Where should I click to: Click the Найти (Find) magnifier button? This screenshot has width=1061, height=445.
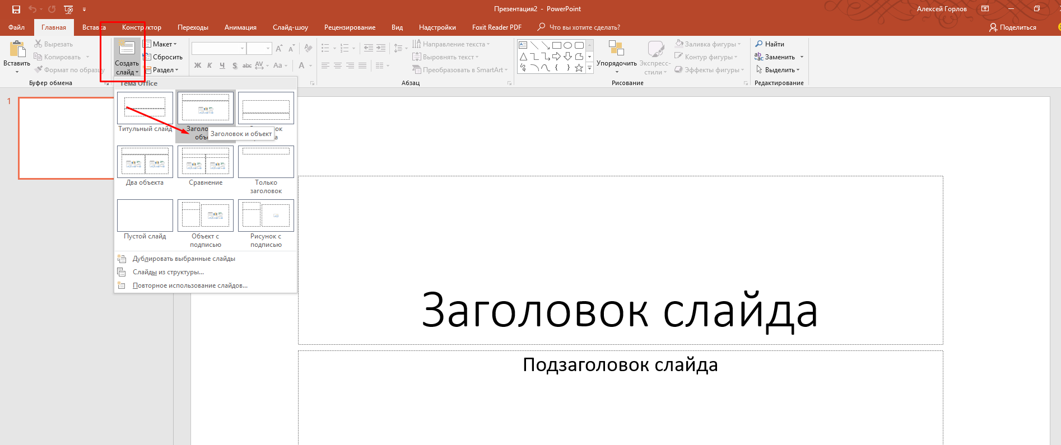769,44
